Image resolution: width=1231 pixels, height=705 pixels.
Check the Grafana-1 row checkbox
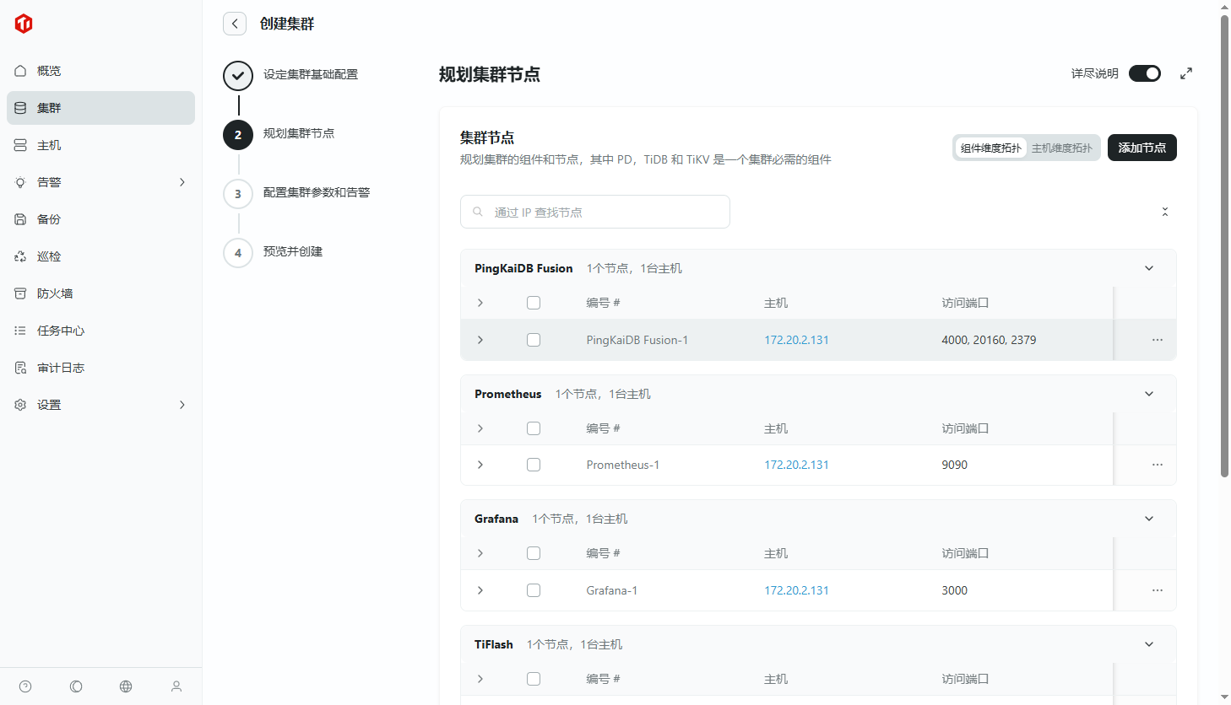pos(534,590)
